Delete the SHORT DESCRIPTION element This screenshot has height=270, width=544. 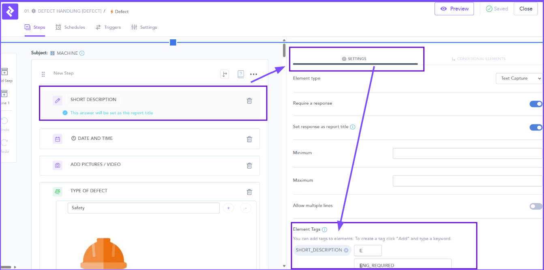[249, 101]
